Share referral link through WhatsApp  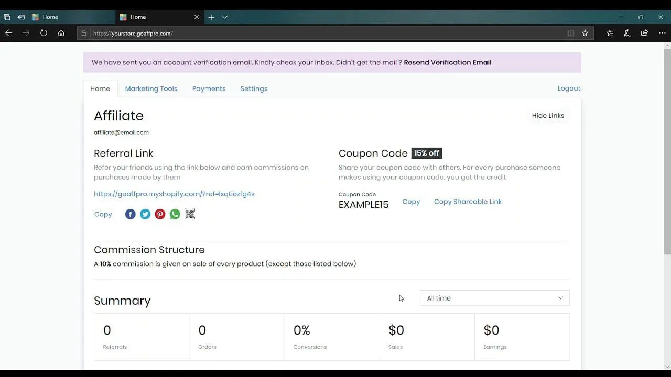[175, 214]
